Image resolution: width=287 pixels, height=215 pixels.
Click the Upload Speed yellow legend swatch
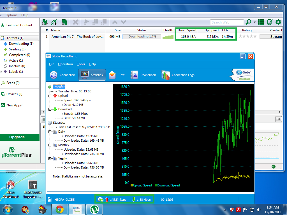[x=132, y=185]
